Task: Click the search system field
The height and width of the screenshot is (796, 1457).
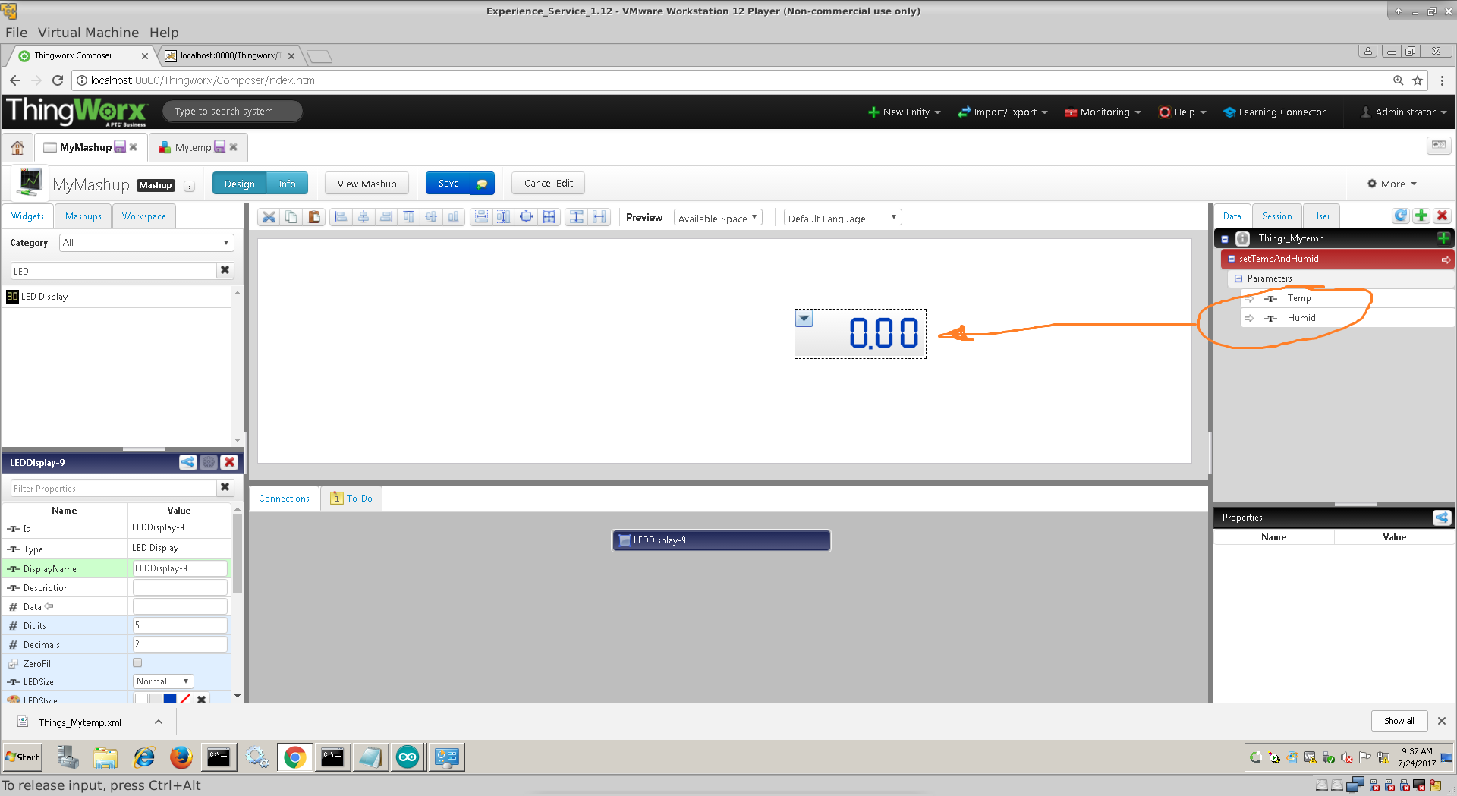Action: click(x=232, y=112)
